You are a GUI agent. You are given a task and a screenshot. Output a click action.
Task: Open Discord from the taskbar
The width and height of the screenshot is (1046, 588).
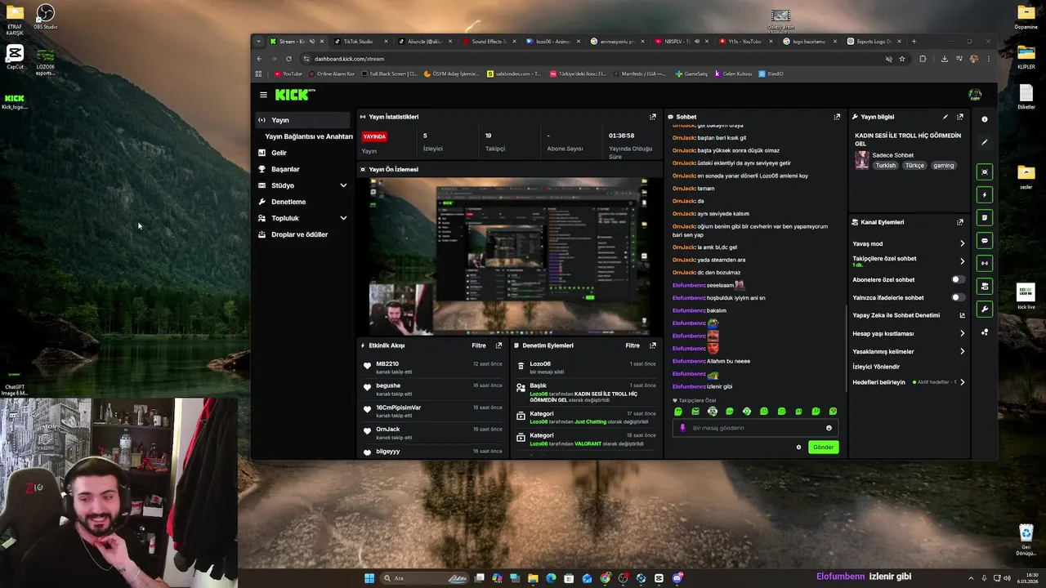tap(677, 578)
